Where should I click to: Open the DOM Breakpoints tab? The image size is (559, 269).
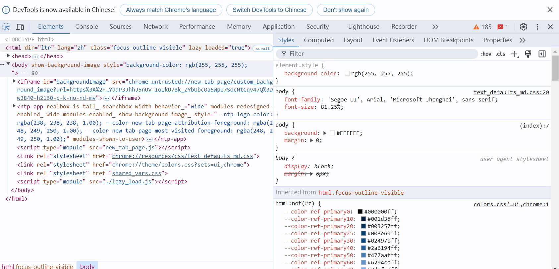(x=449, y=40)
